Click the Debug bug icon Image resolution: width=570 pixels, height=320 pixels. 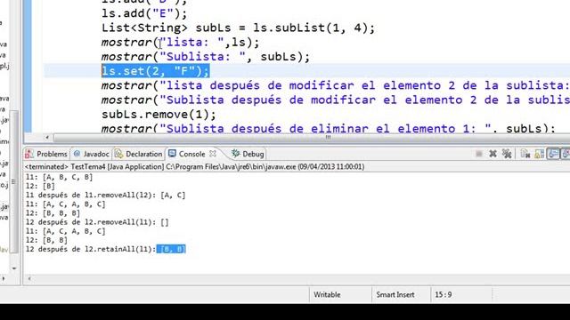235,154
